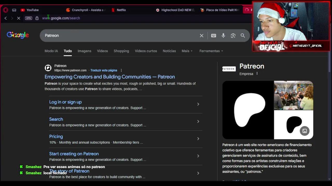Expand chevron on Log in or sign up row

point(198,104)
